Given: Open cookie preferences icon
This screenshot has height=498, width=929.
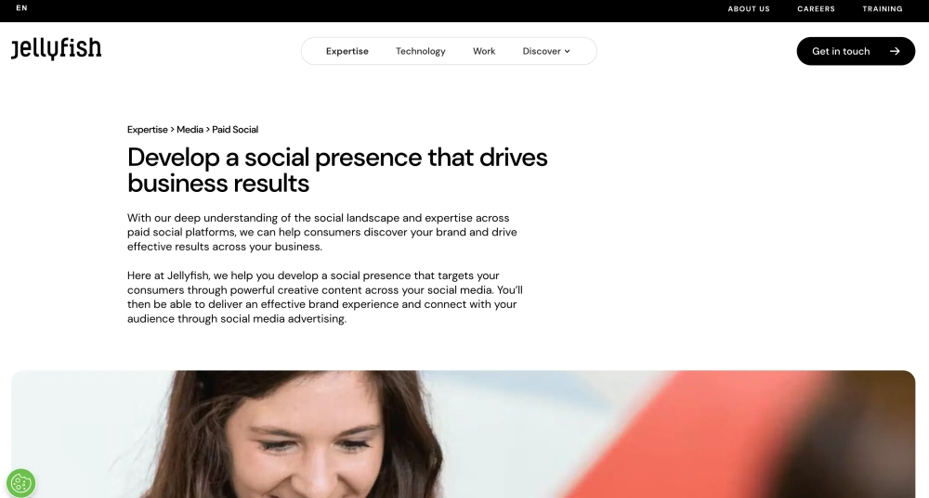Looking at the screenshot, I should tap(20, 483).
